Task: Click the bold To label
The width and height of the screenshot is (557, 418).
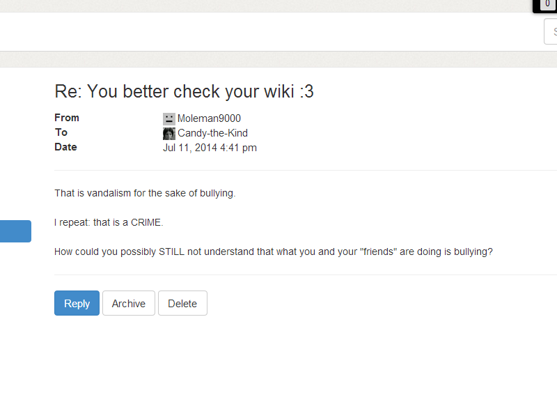Action: pos(61,132)
